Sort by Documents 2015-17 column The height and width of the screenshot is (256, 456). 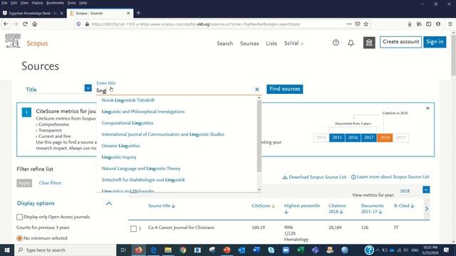pyautogui.click(x=372, y=208)
